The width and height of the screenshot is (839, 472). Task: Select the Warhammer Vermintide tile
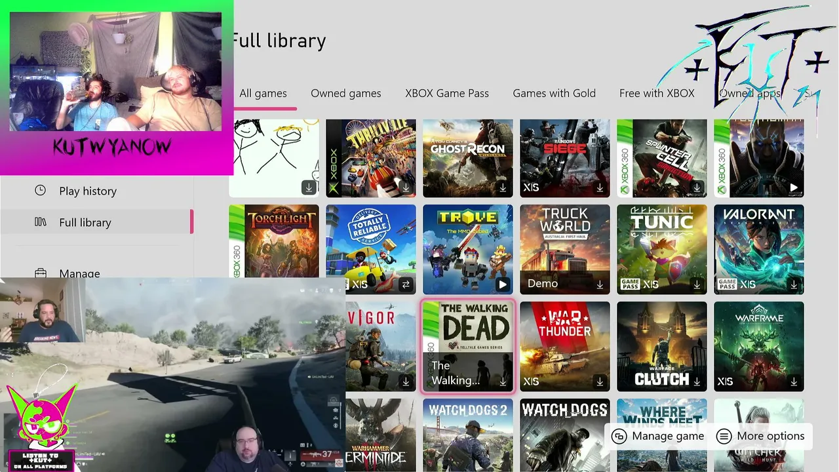coord(381,435)
